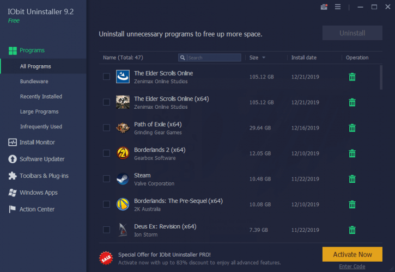Check the box for The Elder Scrolls Online
Viewport: 395px width, 272px height.
click(x=107, y=77)
